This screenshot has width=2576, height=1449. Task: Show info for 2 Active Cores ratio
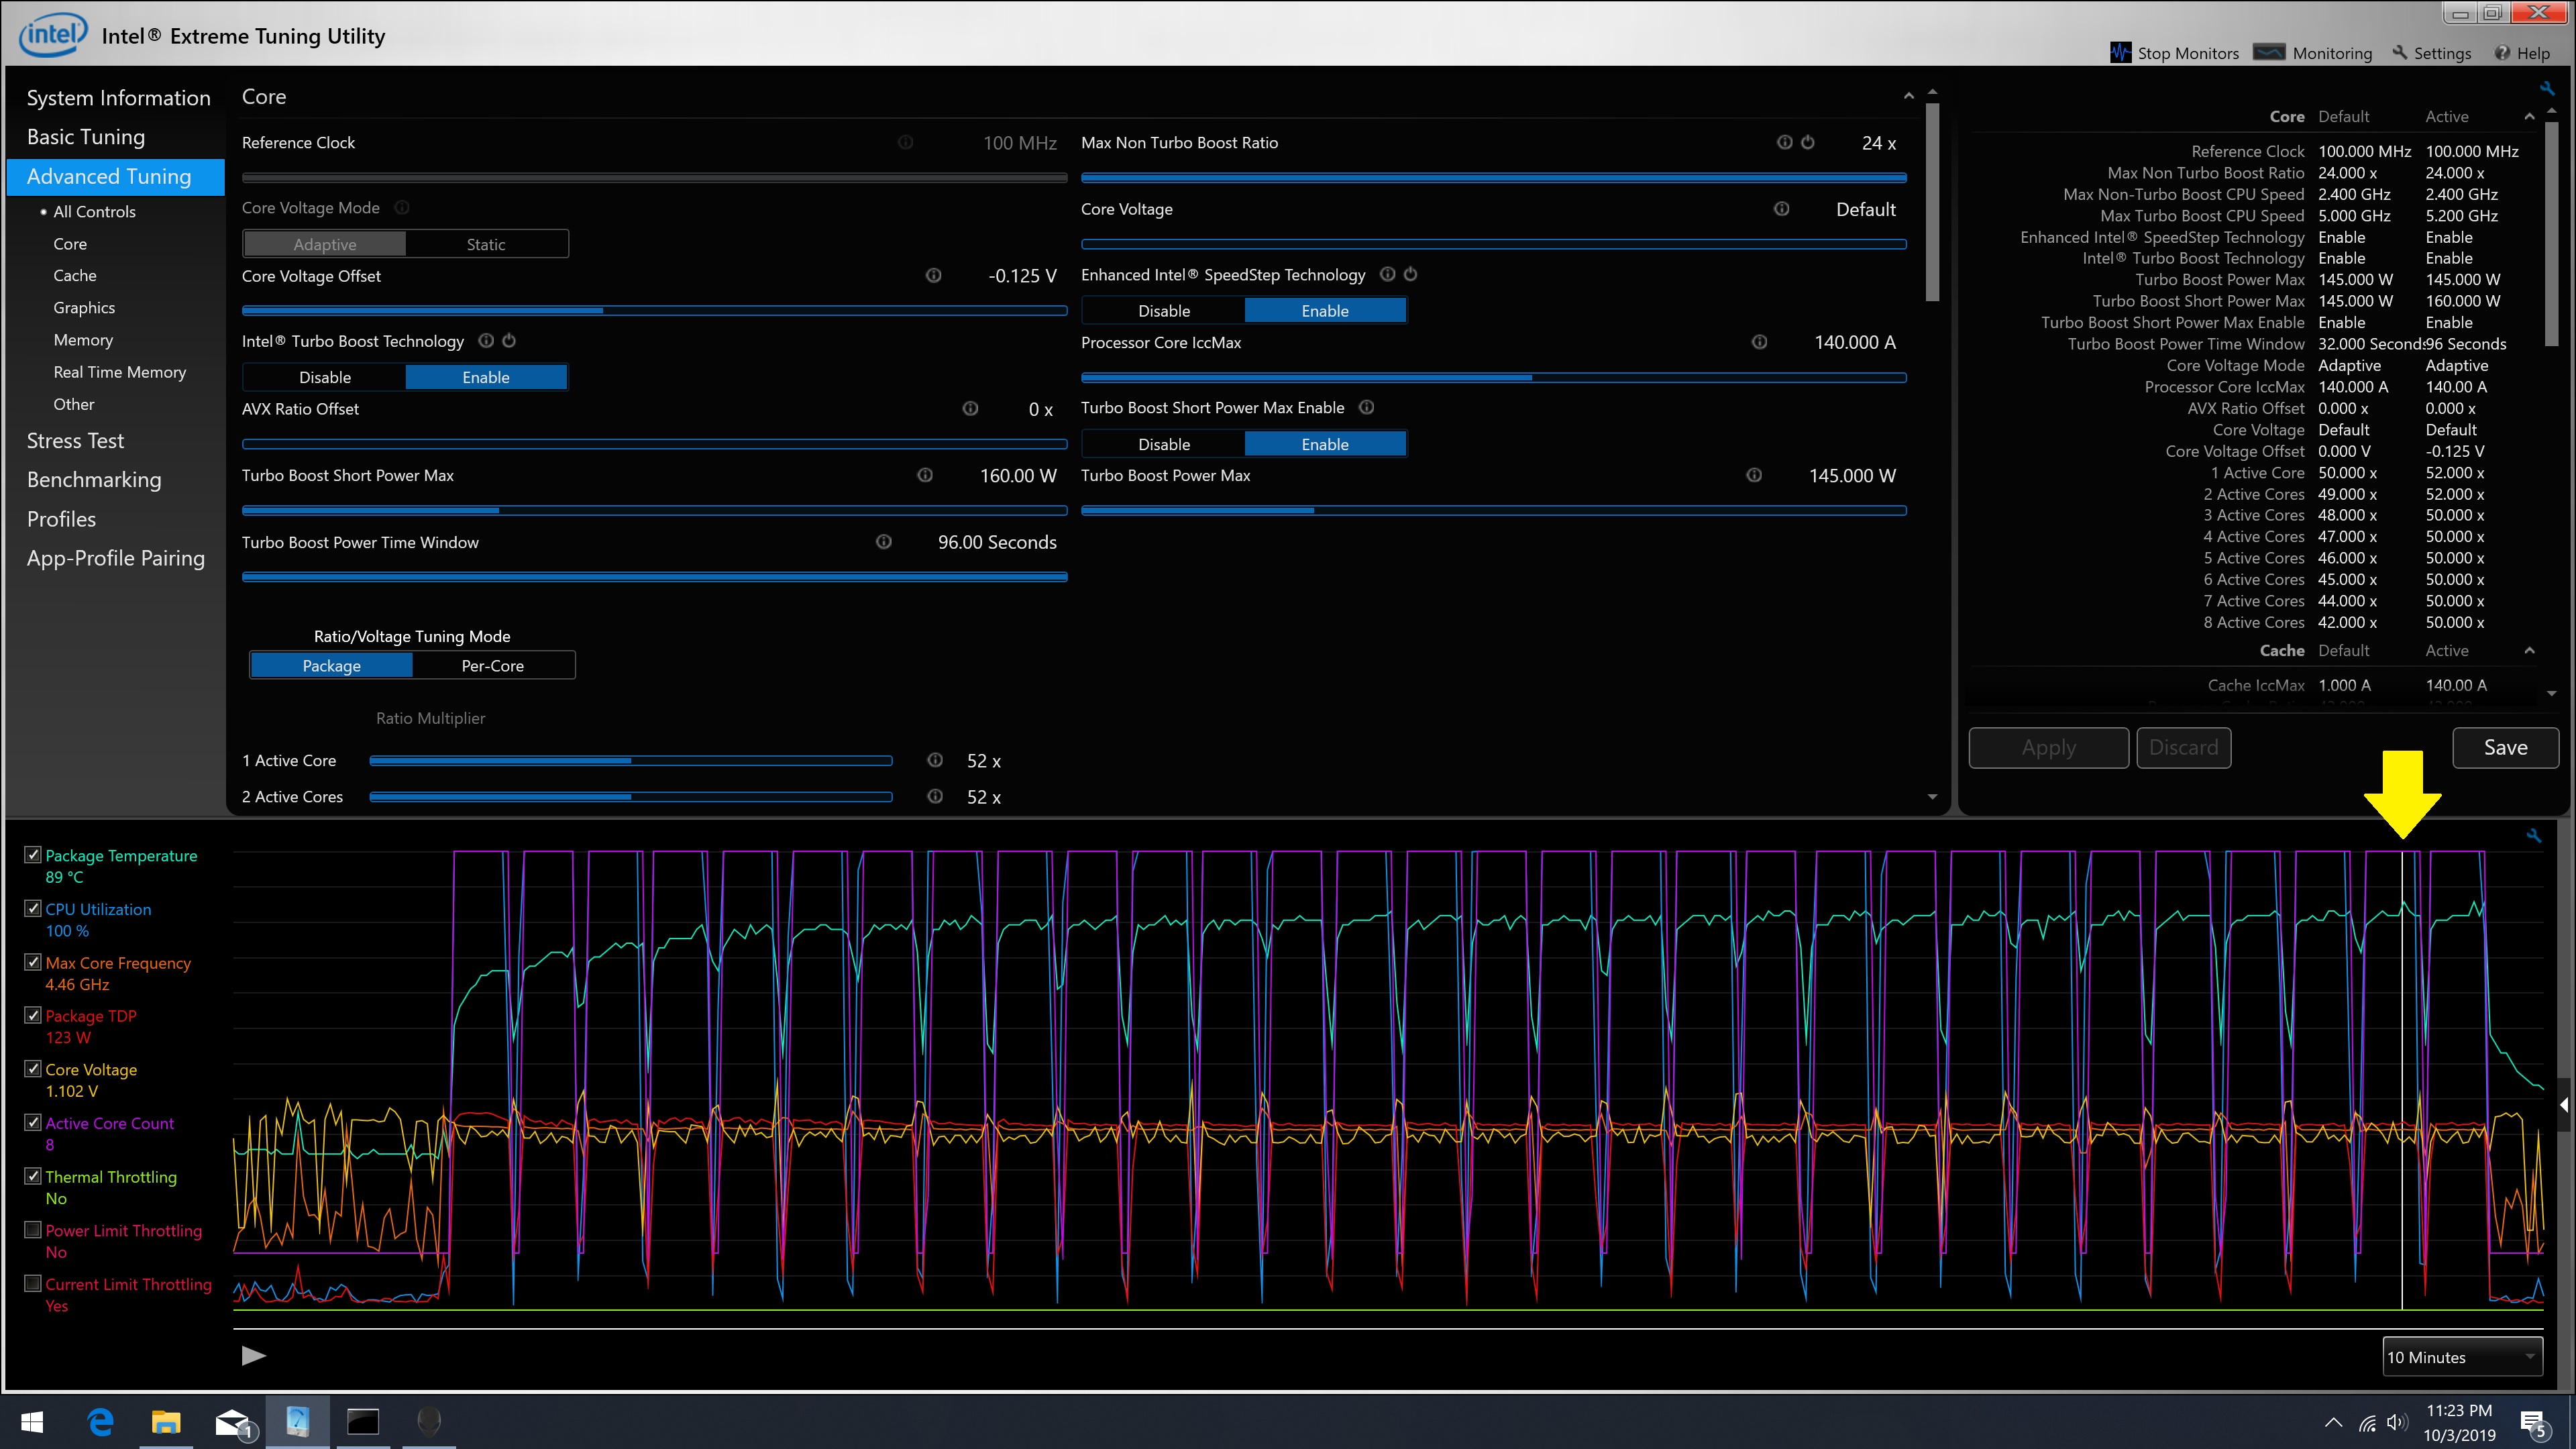935,796
